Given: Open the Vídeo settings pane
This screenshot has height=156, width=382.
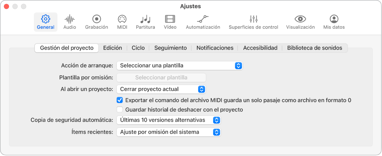Looking at the screenshot, I should pyautogui.click(x=170, y=22).
